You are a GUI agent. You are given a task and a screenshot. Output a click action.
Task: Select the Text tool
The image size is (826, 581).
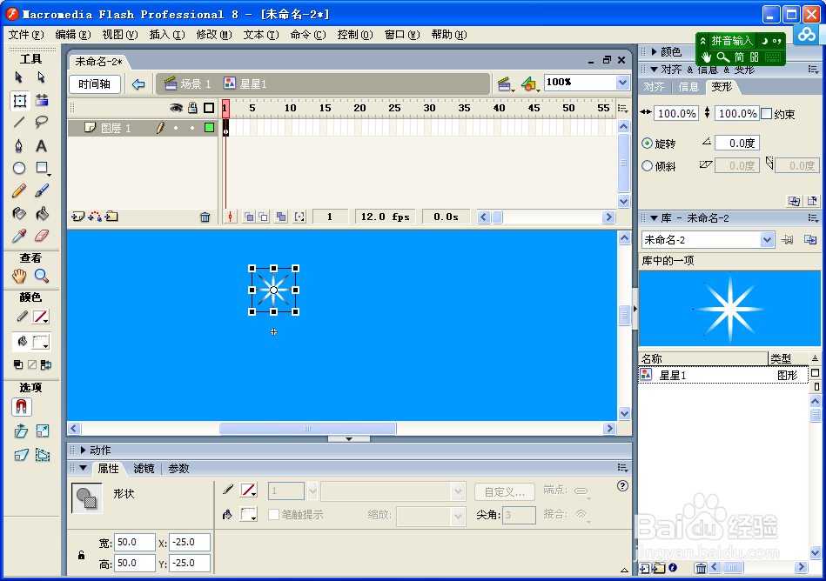[42, 145]
